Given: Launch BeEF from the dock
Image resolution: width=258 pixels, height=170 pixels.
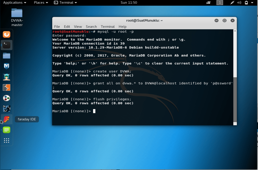Looking at the screenshot, I should point(6,109).
